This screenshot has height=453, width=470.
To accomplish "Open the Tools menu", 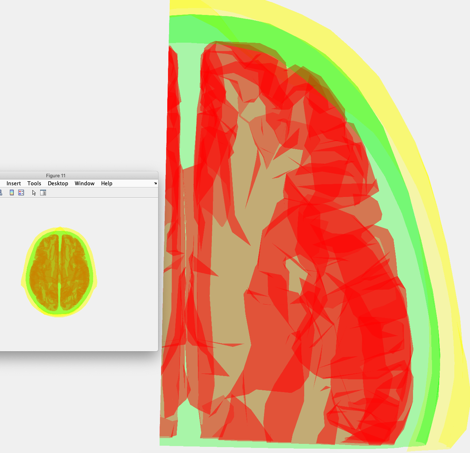I will click(x=34, y=183).
